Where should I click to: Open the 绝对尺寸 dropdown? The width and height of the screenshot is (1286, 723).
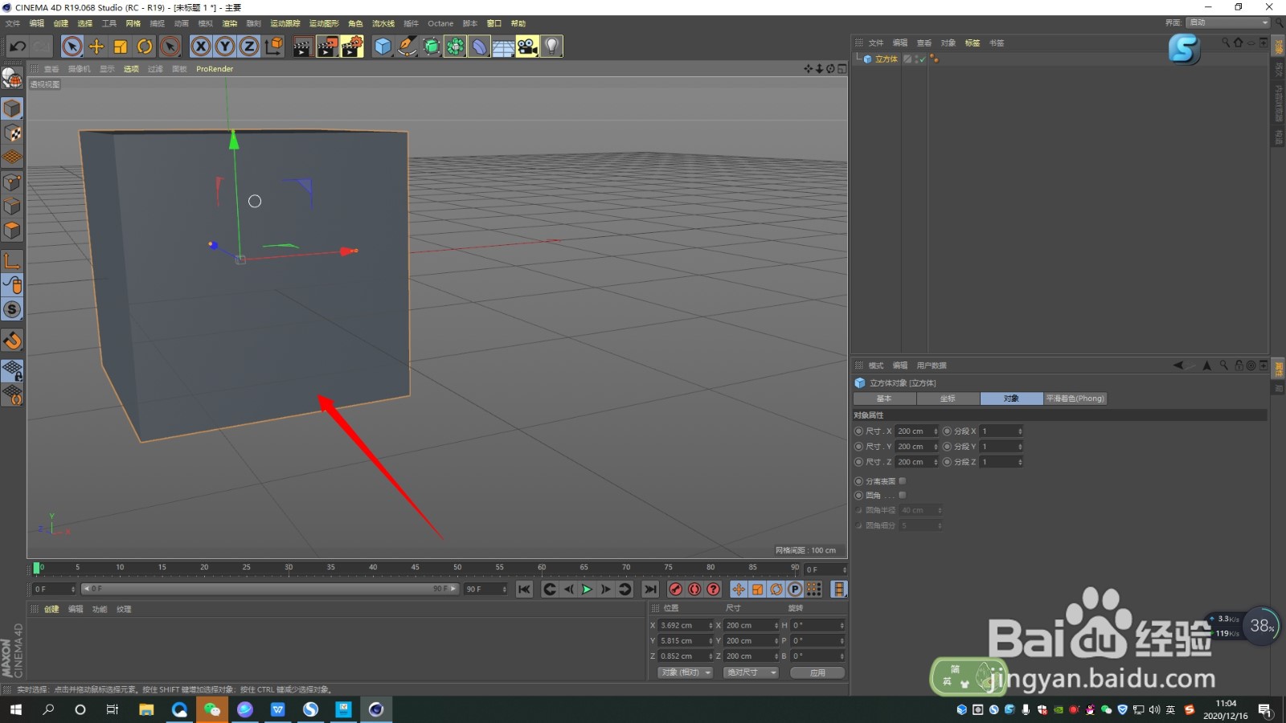click(x=751, y=672)
